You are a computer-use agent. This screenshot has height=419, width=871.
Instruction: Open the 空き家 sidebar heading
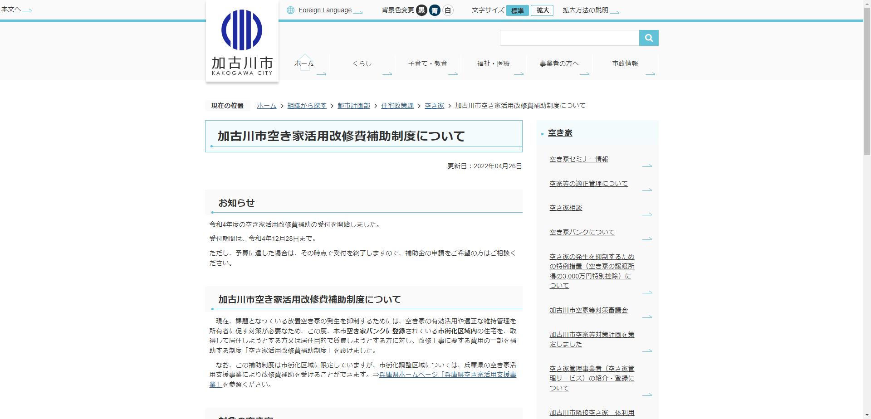click(560, 133)
